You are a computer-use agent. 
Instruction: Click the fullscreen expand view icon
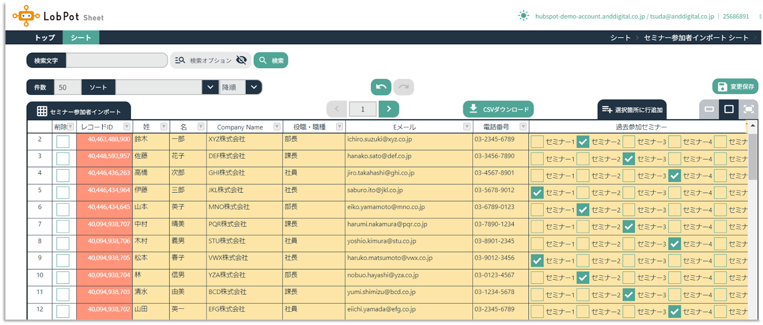point(749,109)
